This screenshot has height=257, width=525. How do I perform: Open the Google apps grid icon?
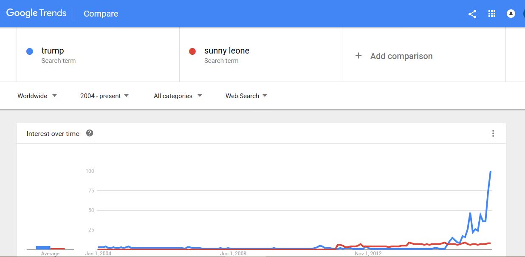pos(492,14)
